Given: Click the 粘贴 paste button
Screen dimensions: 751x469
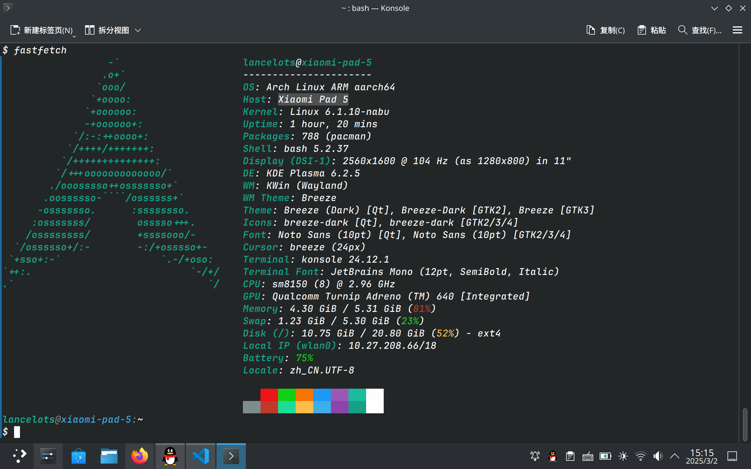Looking at the screenshot, I should point(652,30).
